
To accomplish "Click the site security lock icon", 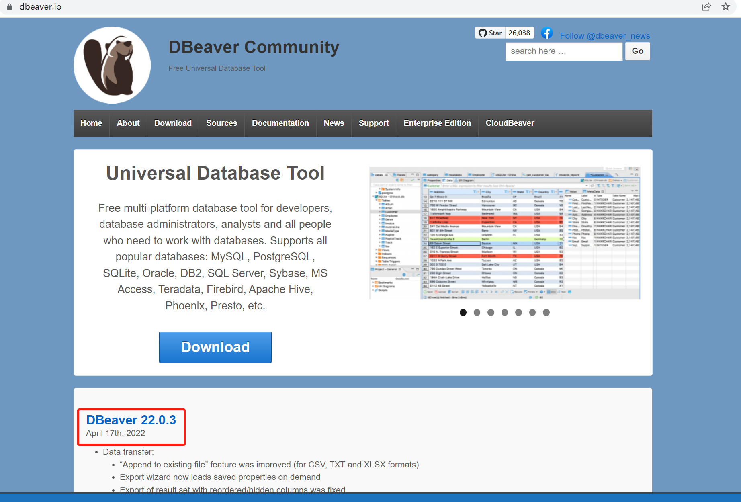I will pos(9,6).
